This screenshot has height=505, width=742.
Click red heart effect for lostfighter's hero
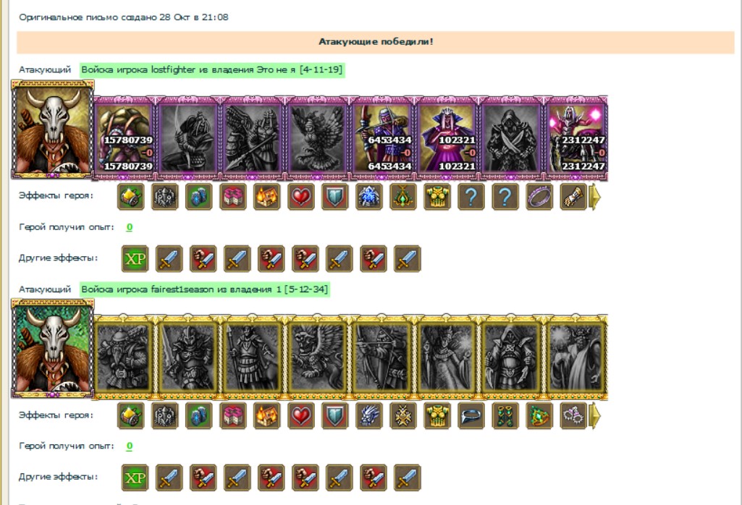tap(301, 196)
